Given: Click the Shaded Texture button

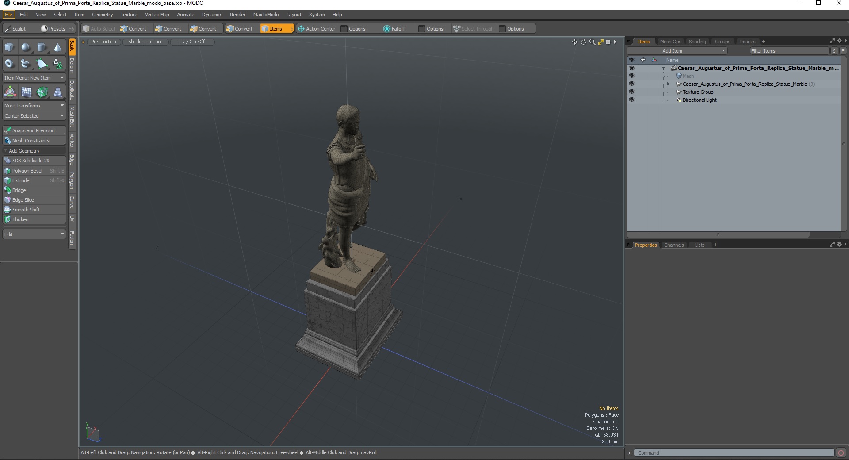Looking at the screenshot, I should pyautogui.click(x=145, y=42).
